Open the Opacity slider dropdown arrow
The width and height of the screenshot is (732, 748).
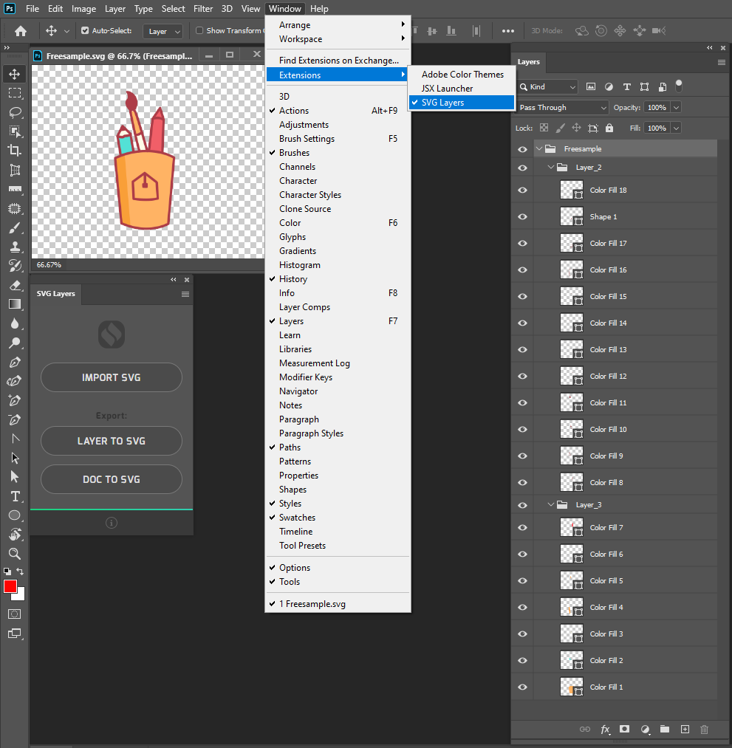676,107
